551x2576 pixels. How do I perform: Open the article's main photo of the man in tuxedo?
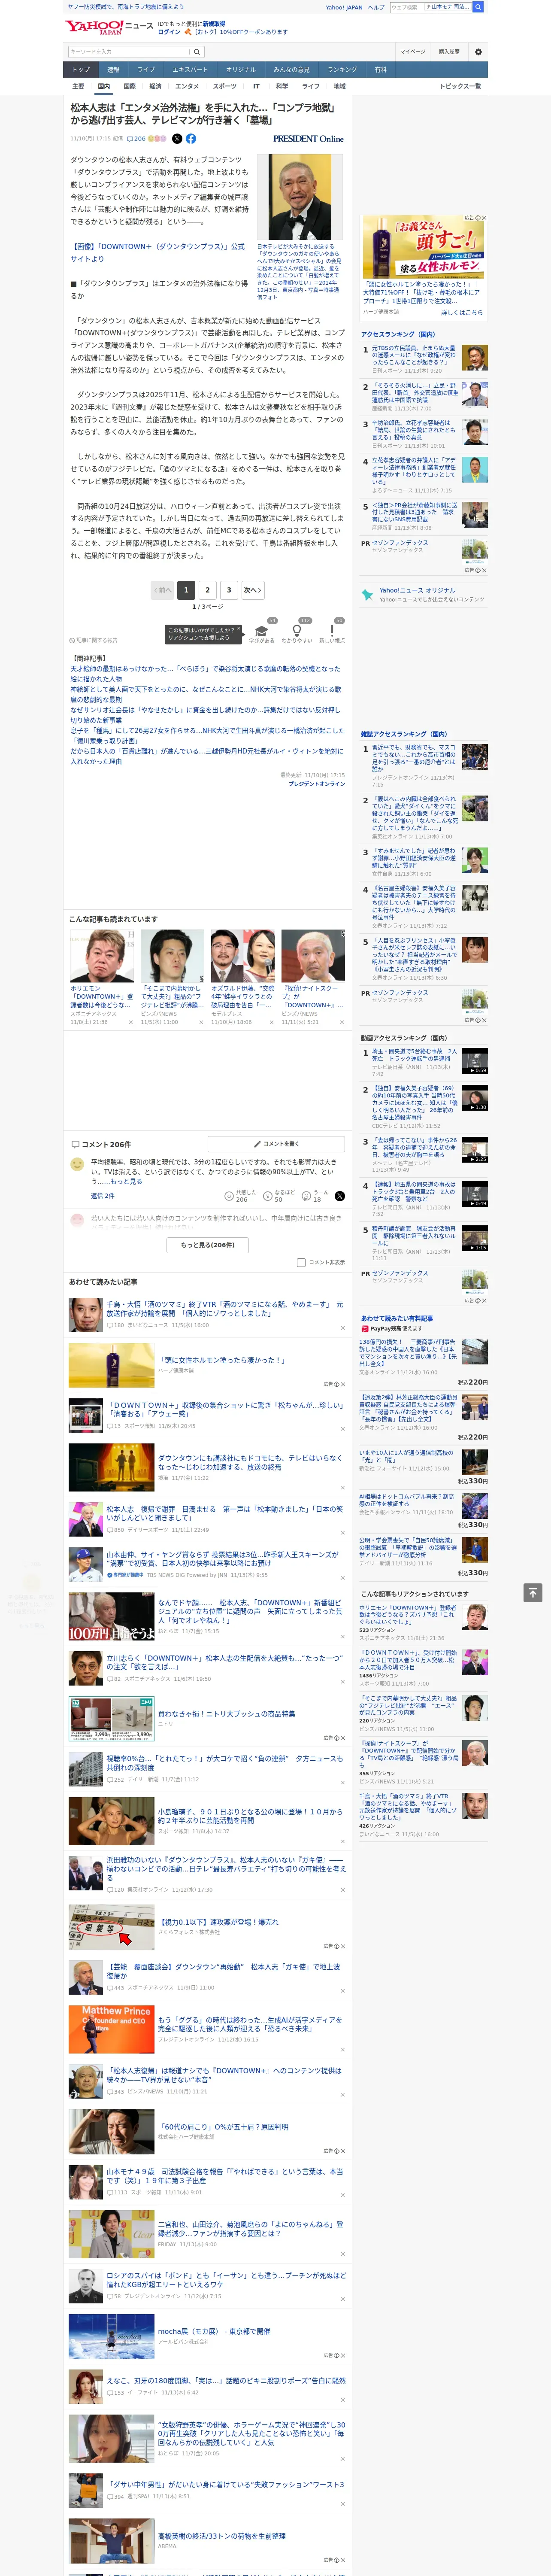(300, 197)
